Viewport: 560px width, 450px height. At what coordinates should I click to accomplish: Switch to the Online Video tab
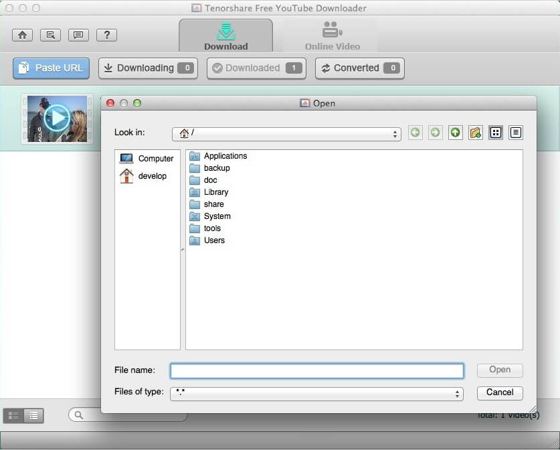pos(332,35)
